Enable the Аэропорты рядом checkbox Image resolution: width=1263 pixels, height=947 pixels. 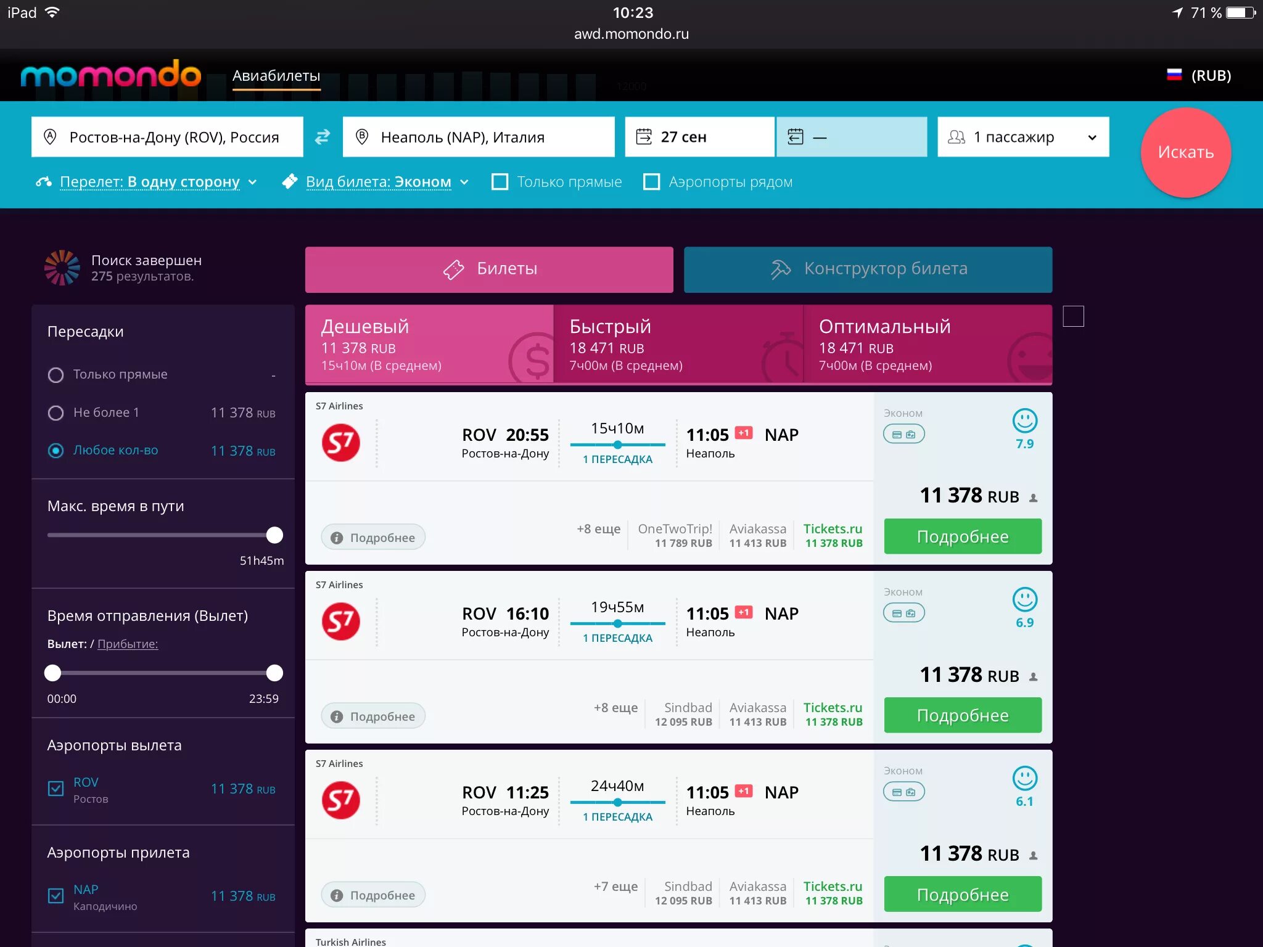(x=651, y=182)
